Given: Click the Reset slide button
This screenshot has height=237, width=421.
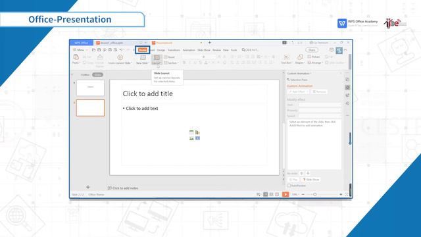Looking at the screenshot, I should click(x=170, y=57).
